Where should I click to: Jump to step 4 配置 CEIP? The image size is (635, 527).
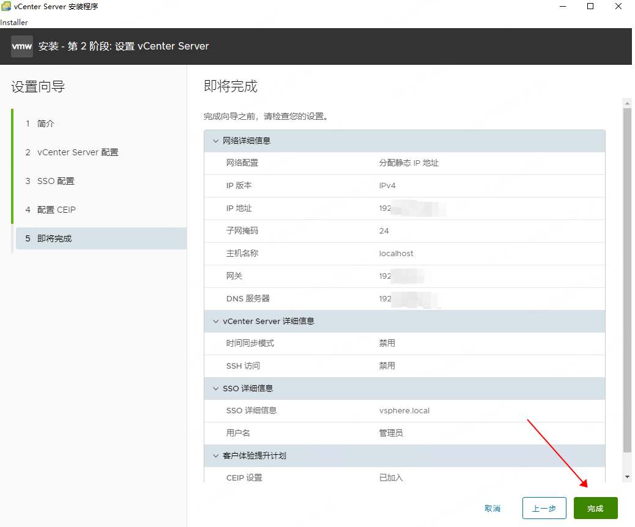56,210
